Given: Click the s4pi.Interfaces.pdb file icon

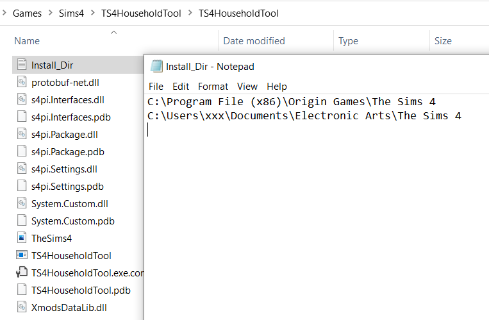Looking at the screenshot, I should pos(22,117).
